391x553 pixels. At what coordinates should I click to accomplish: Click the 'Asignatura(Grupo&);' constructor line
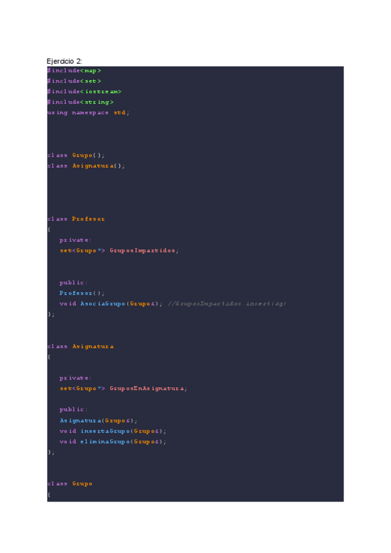point(98,421)
